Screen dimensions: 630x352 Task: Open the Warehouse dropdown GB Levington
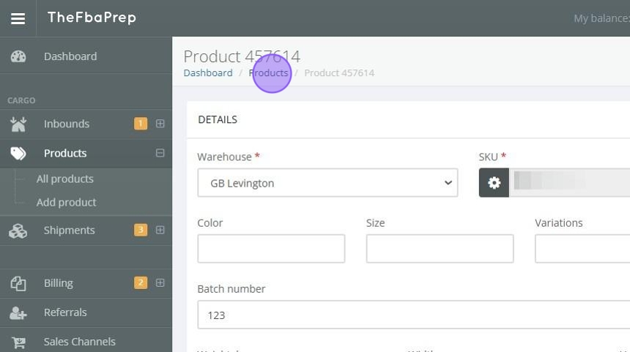coord(327,183)
